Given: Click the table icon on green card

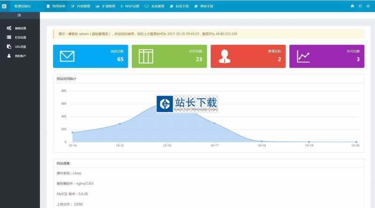Looking at the screenshot, I should pyautogui.click(x=146, y=56).
